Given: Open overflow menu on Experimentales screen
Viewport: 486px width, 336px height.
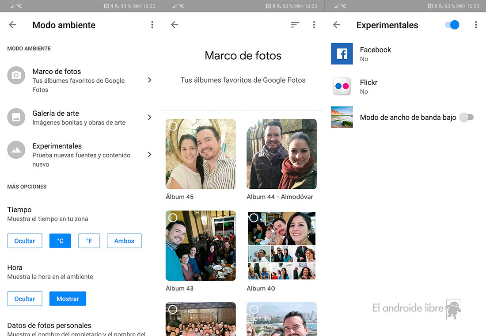Looking at the screenshot, I should [x=476, y=25].
